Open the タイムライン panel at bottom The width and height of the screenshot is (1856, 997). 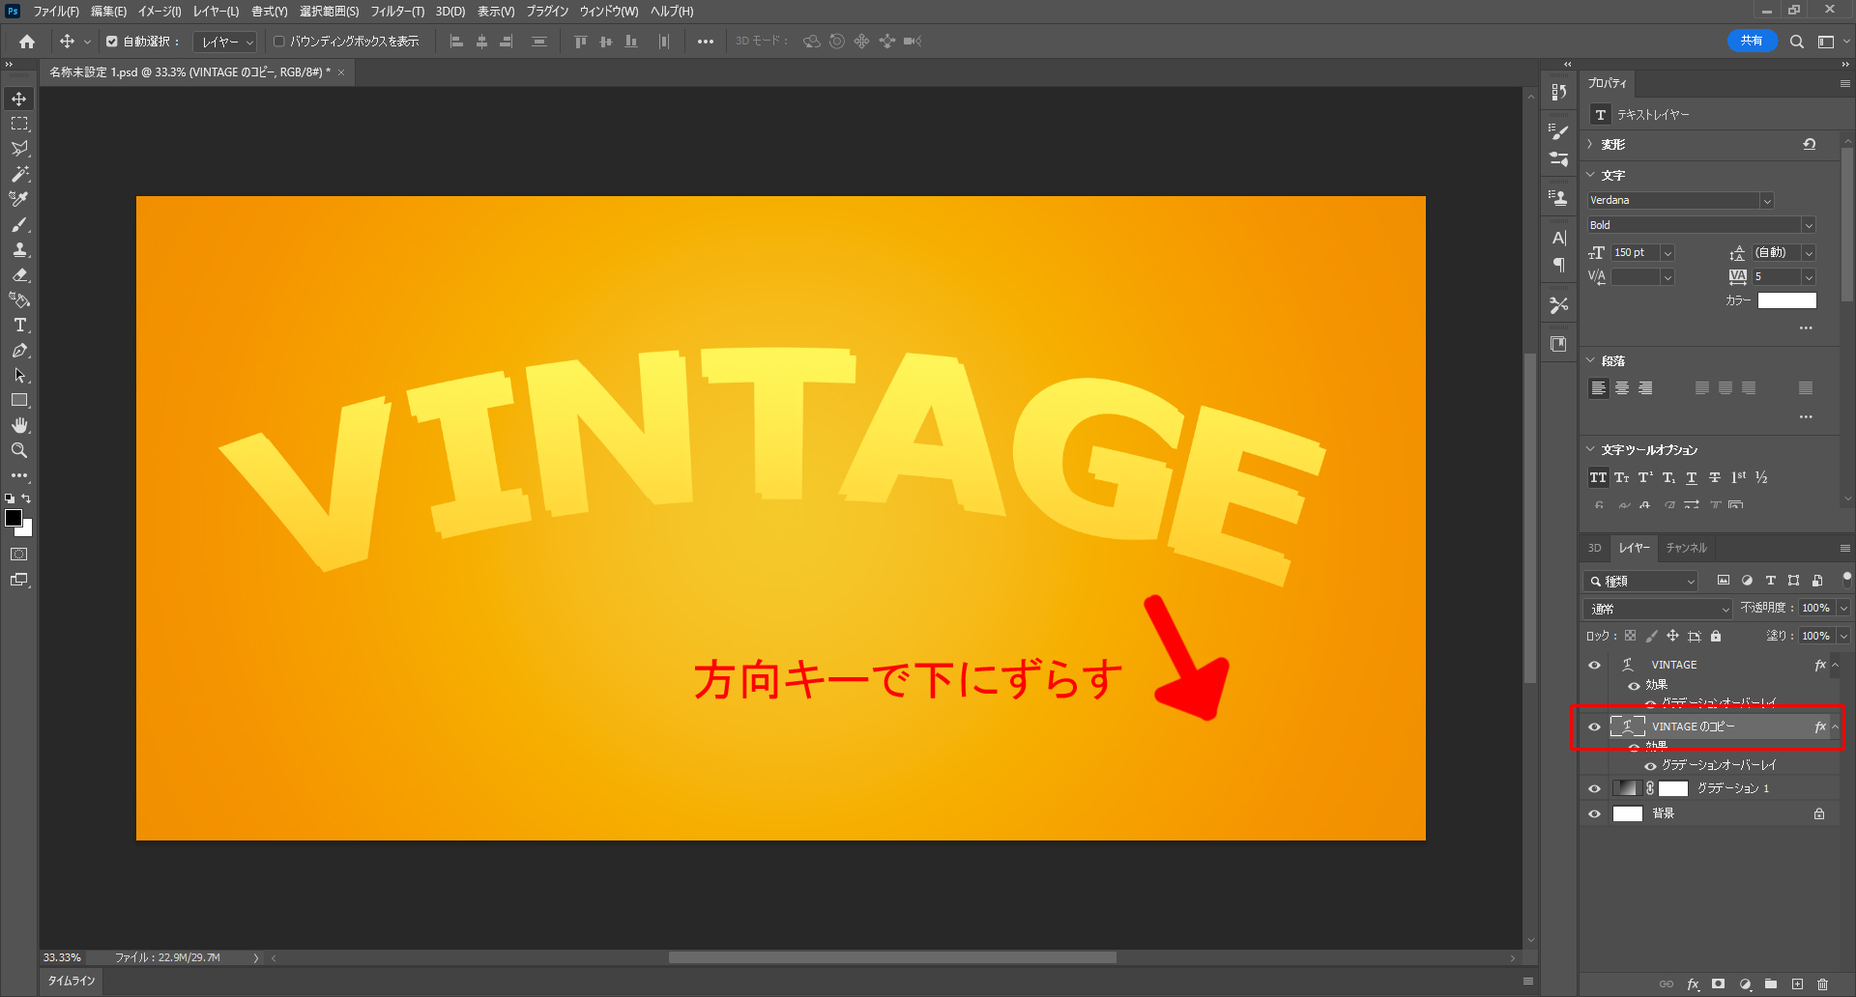click(72, 981)
